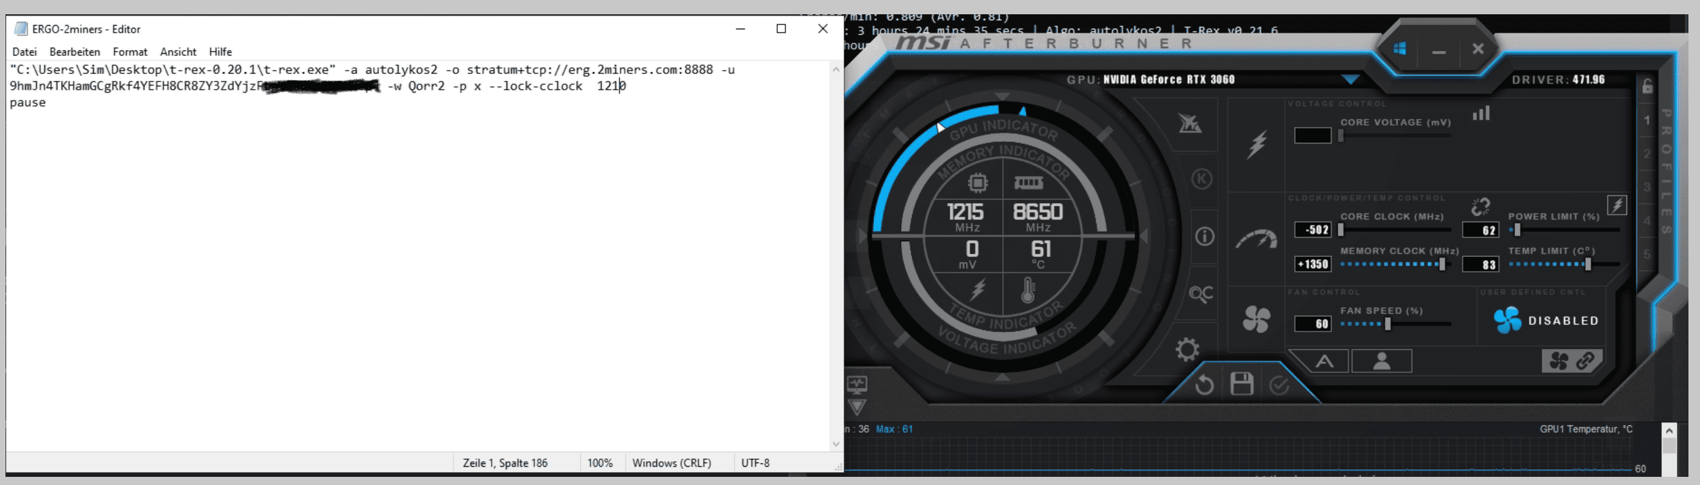Click the memory module icon above 8650 MHz
Viewport: 1700px width, 485px height.
click(1028, 182)
